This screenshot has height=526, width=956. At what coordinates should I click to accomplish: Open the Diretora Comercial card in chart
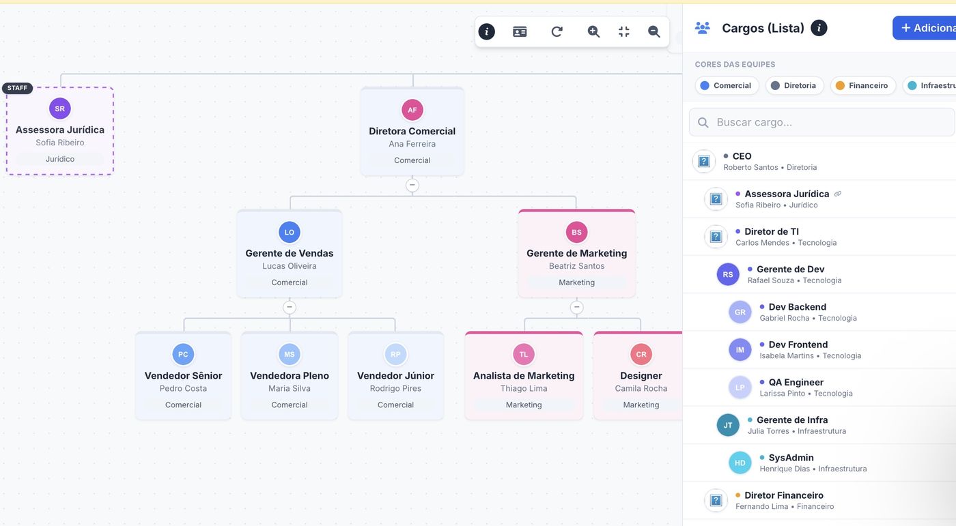(412, 131)
